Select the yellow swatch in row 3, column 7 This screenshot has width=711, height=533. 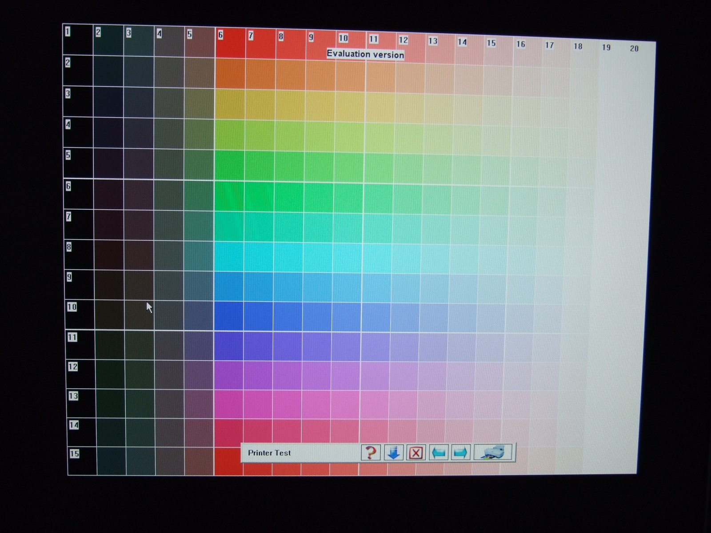coord(260,104)
